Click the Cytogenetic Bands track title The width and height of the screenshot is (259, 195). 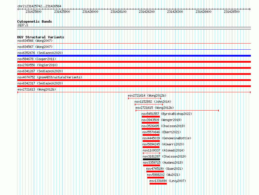point(35,21)
